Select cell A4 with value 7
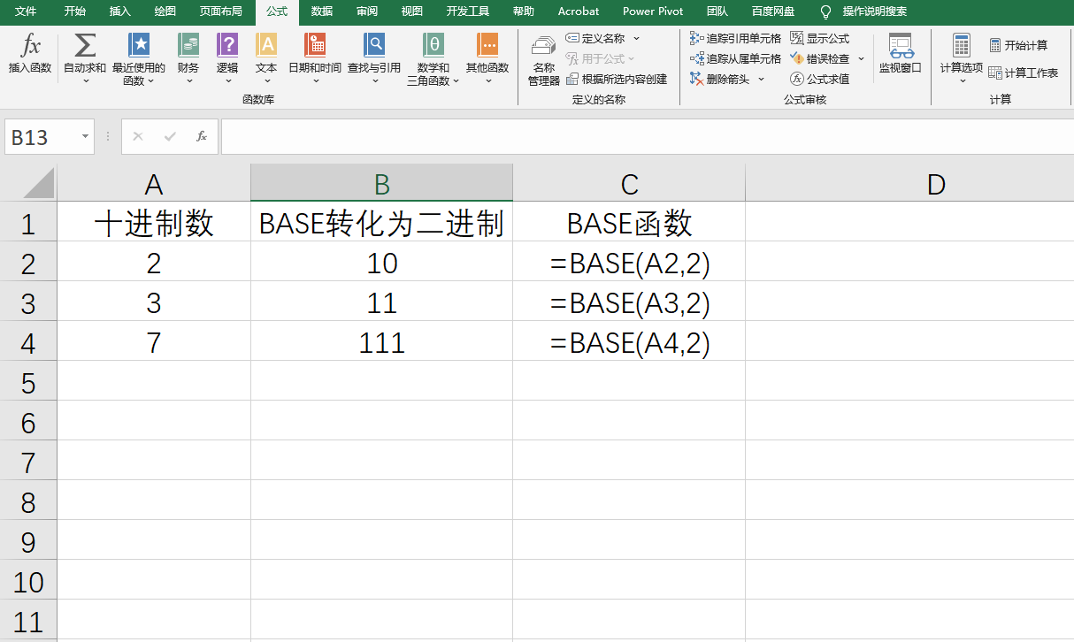 154,341
